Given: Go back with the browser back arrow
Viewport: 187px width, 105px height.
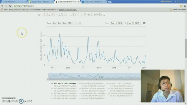Looking at the screenshot, I should point(2,6).
